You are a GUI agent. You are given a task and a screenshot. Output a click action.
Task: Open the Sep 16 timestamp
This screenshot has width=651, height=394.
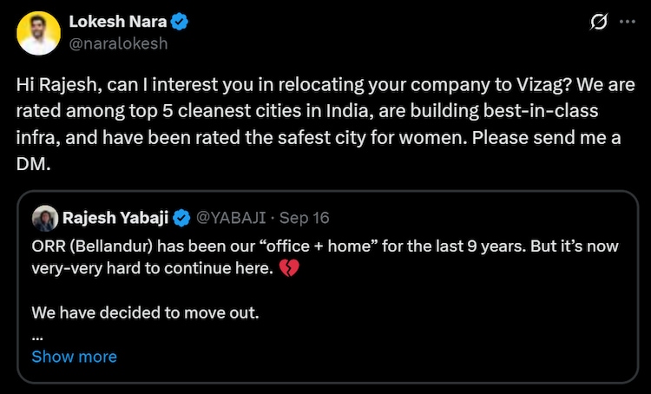[306, 218]
